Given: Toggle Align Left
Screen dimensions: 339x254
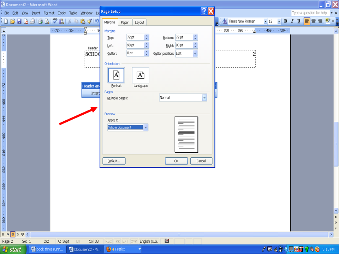Looking at the screenshot, I should tap(307, 21).
